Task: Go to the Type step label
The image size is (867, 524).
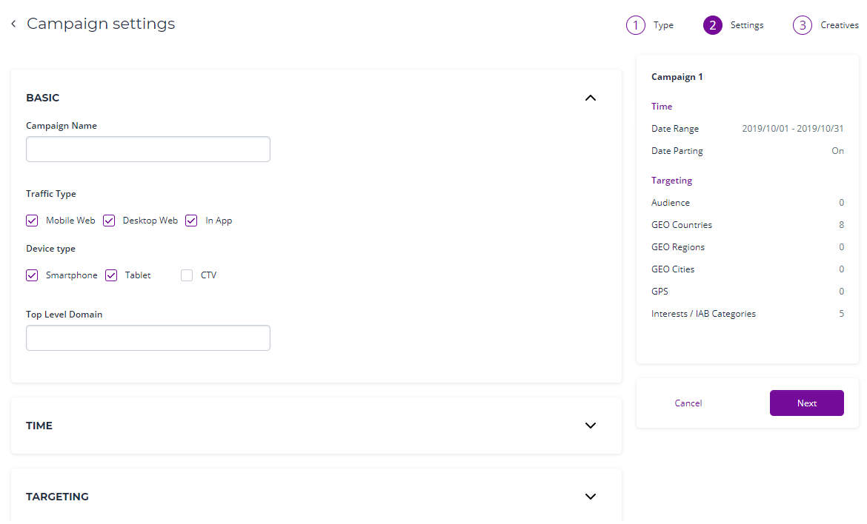Action: [662, 24]
